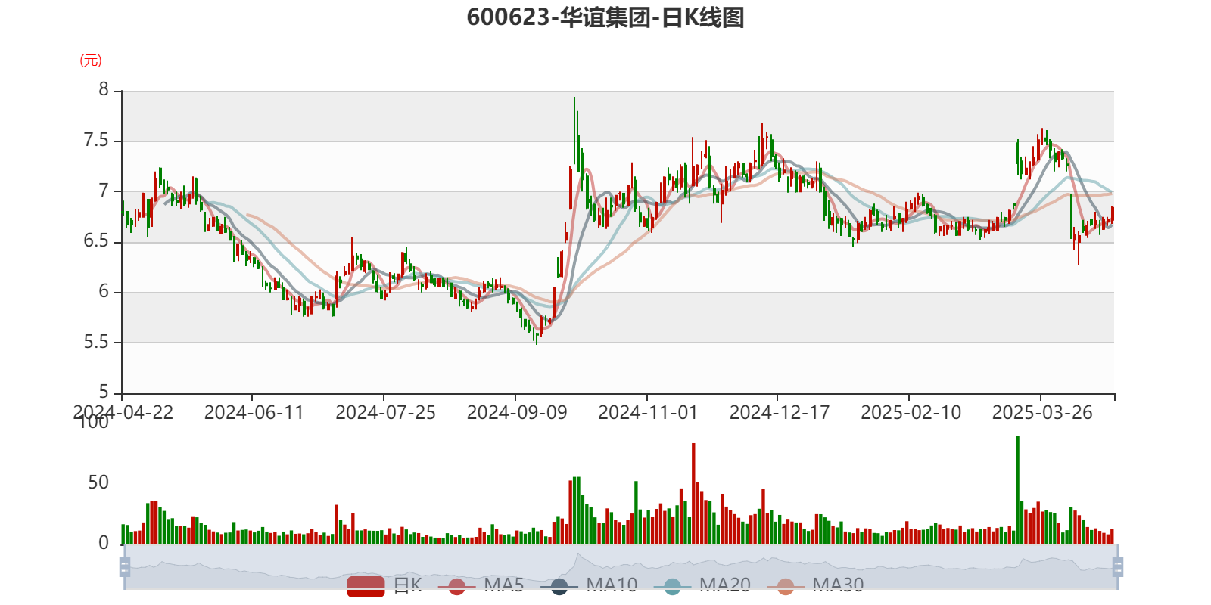
Task: Click the (元) unit label
Action: point(91,60)
